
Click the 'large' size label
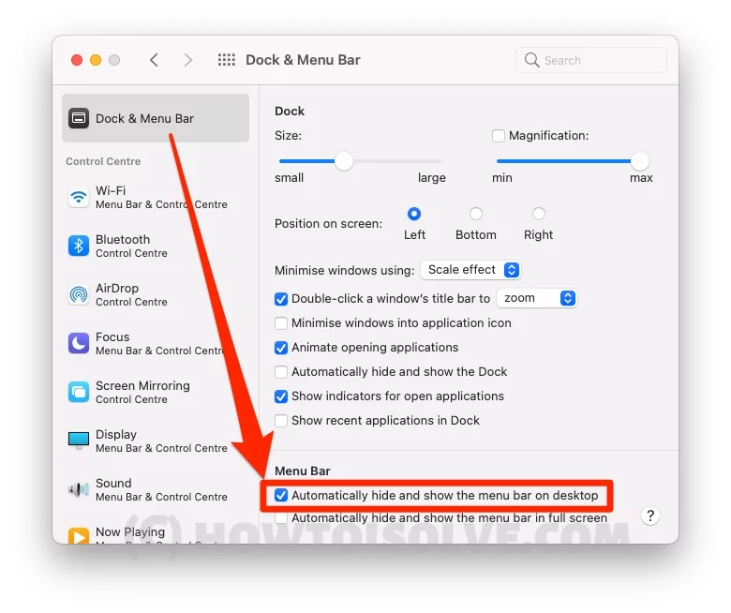tap(432, 178)
